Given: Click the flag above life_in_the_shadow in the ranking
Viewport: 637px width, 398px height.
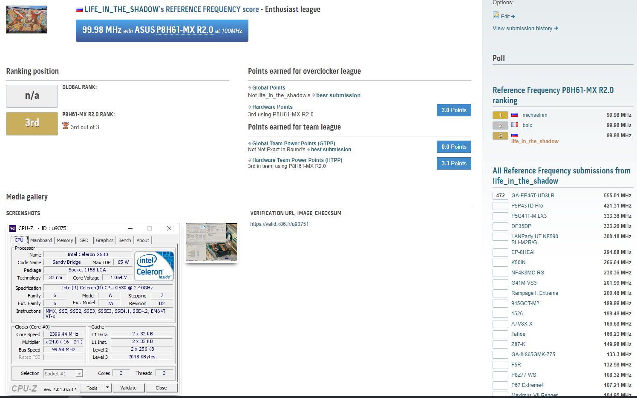Looking at the screenshot, I should 515,136.
